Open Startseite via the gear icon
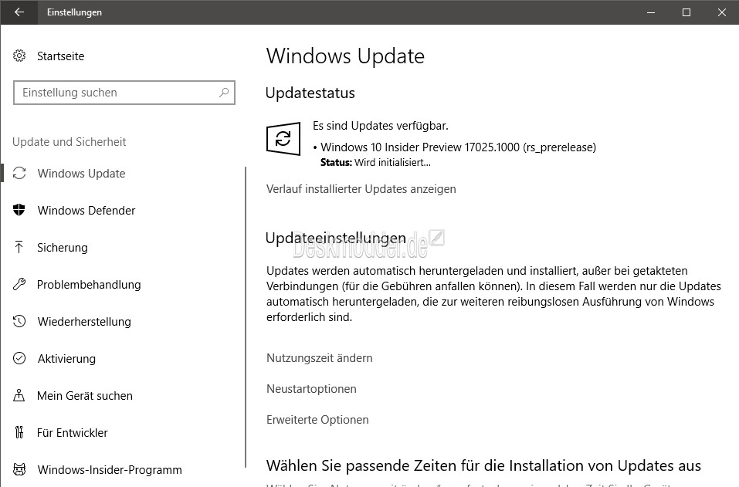 [x=19, y=56]
